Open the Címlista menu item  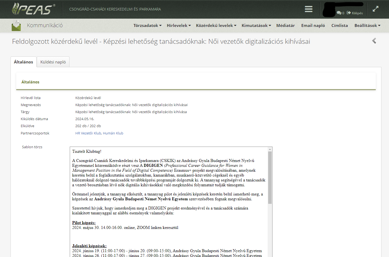point(340,25)
